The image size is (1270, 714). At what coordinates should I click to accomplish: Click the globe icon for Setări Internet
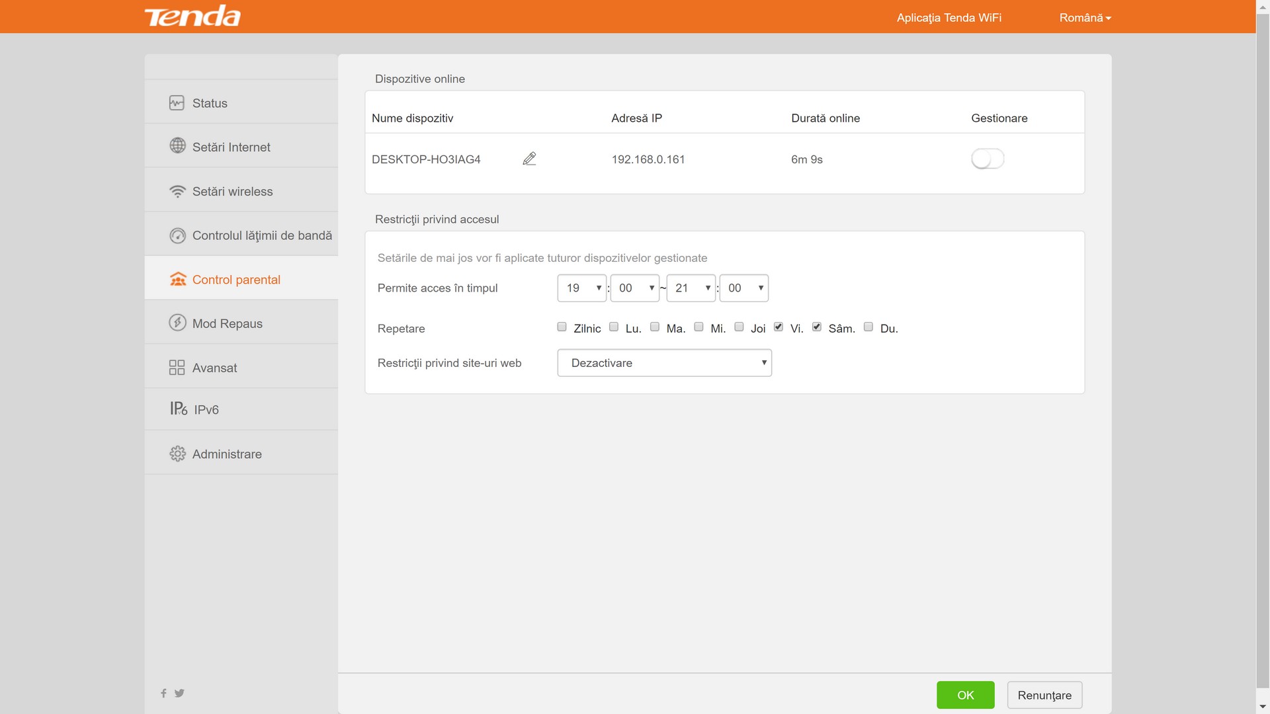(177, 146)
